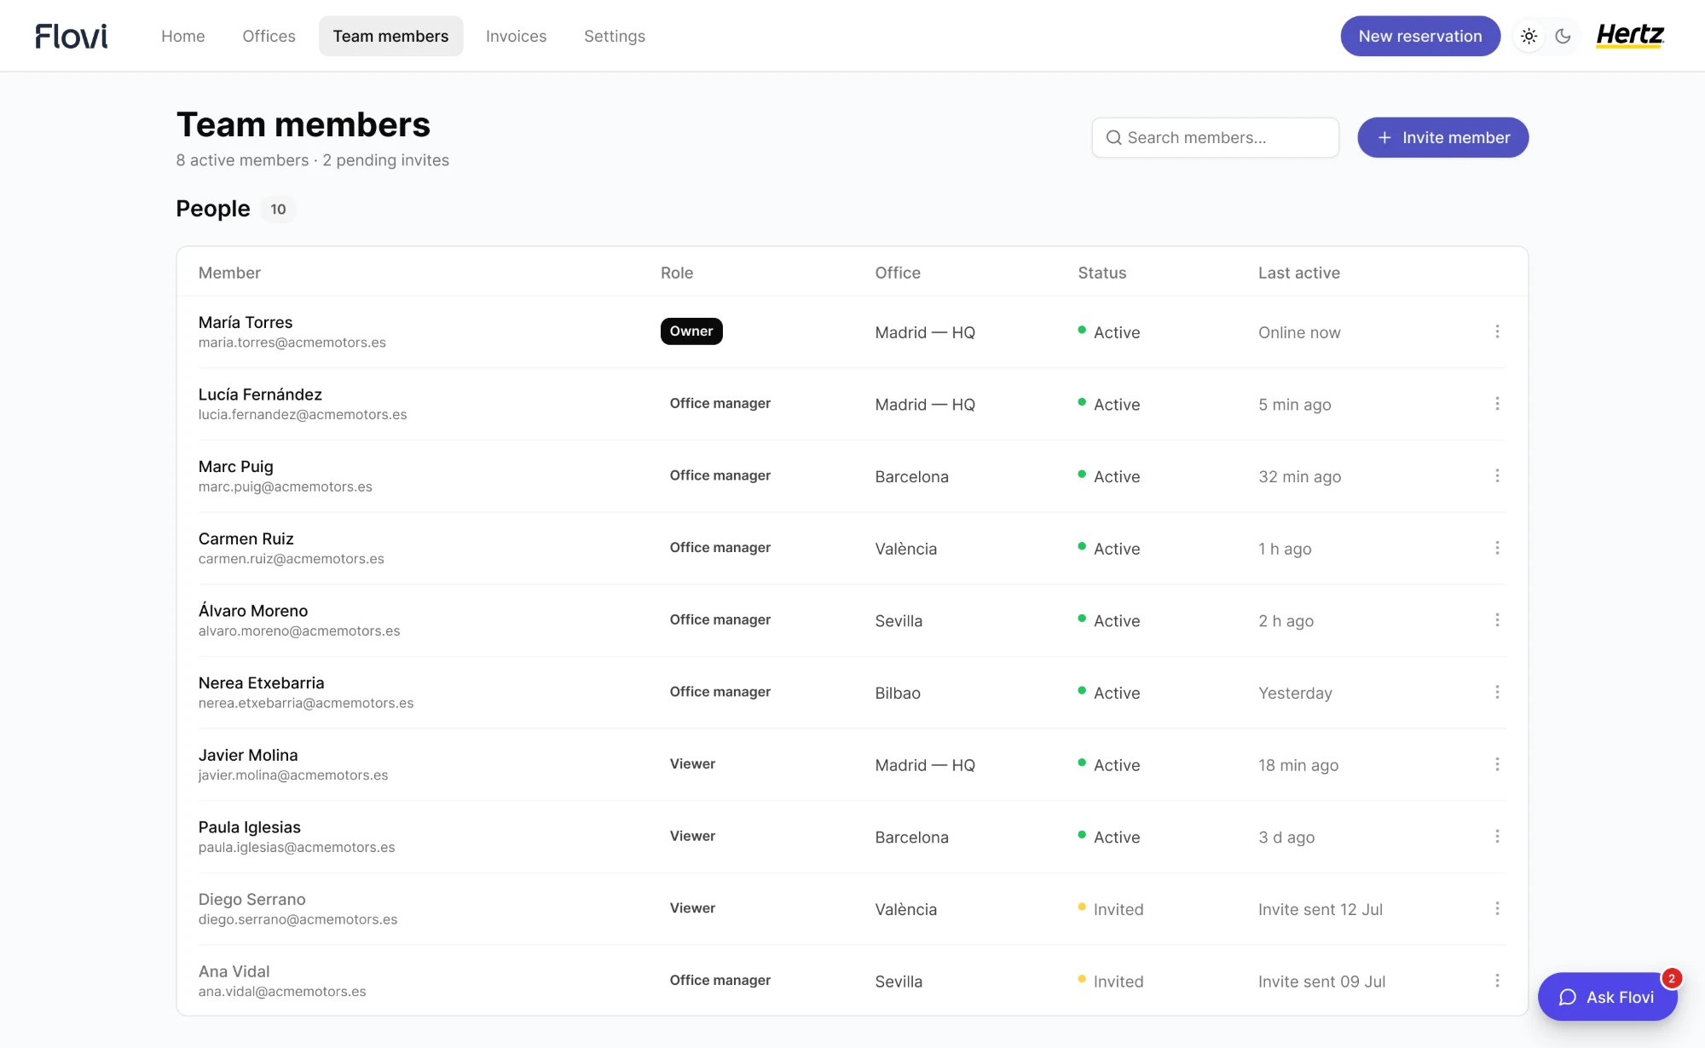Click the Flovi logo

pyautogui.click(x=72, y=36)
